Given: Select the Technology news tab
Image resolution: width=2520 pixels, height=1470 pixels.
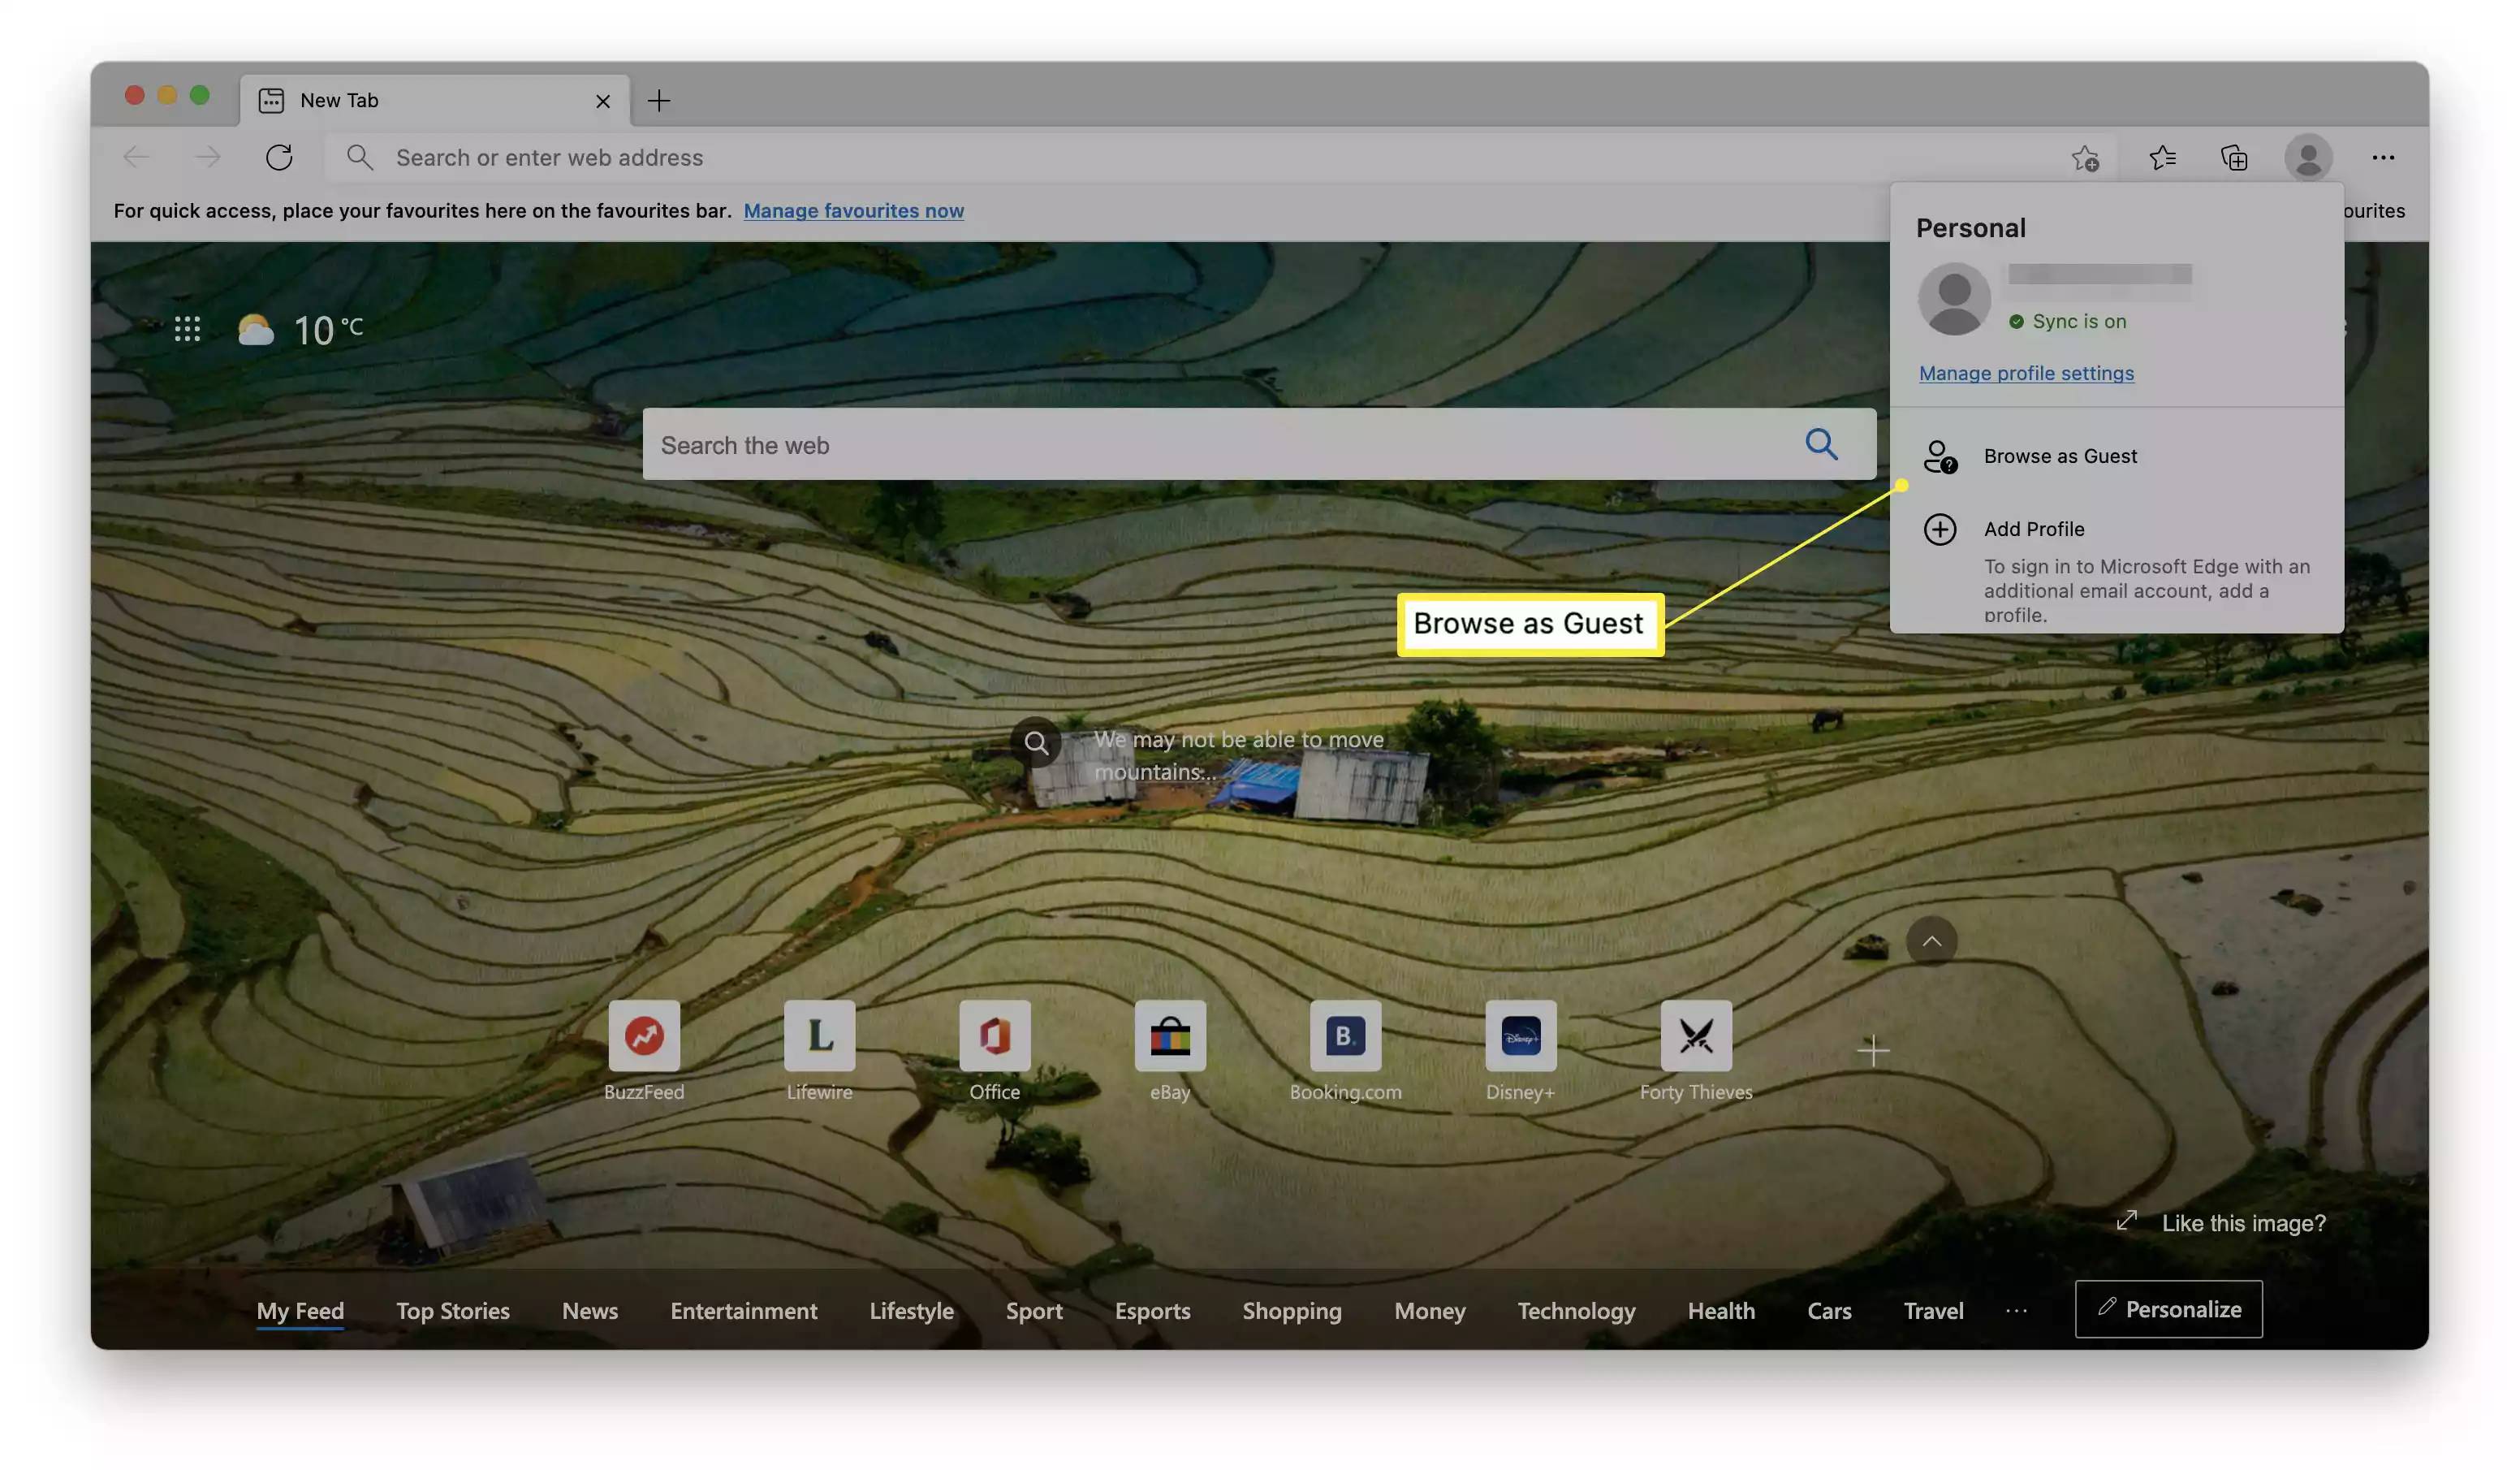Looking at the screenshot, I should pos(1576,1309).
